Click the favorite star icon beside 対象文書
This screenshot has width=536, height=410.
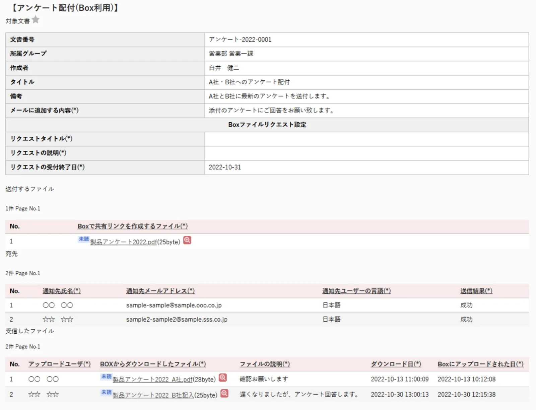36,20
